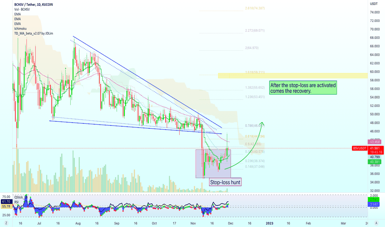Screen dimensions: 385x227
Task: Click the 41.981 last price label
Action: coord(375,148)
